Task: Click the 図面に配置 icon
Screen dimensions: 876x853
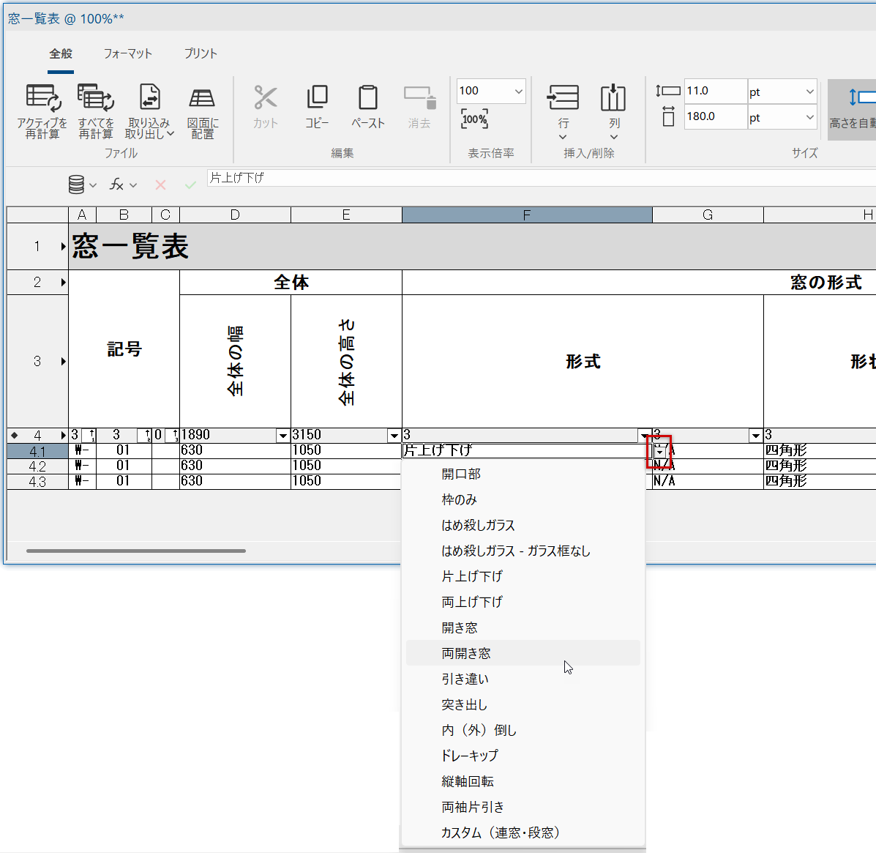Action: [202, 98]
